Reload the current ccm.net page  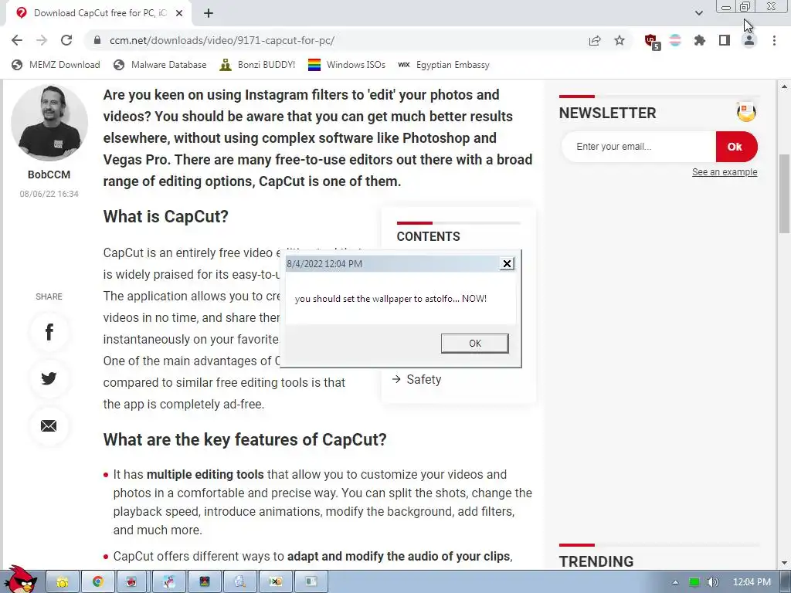(x=66, y=40)
